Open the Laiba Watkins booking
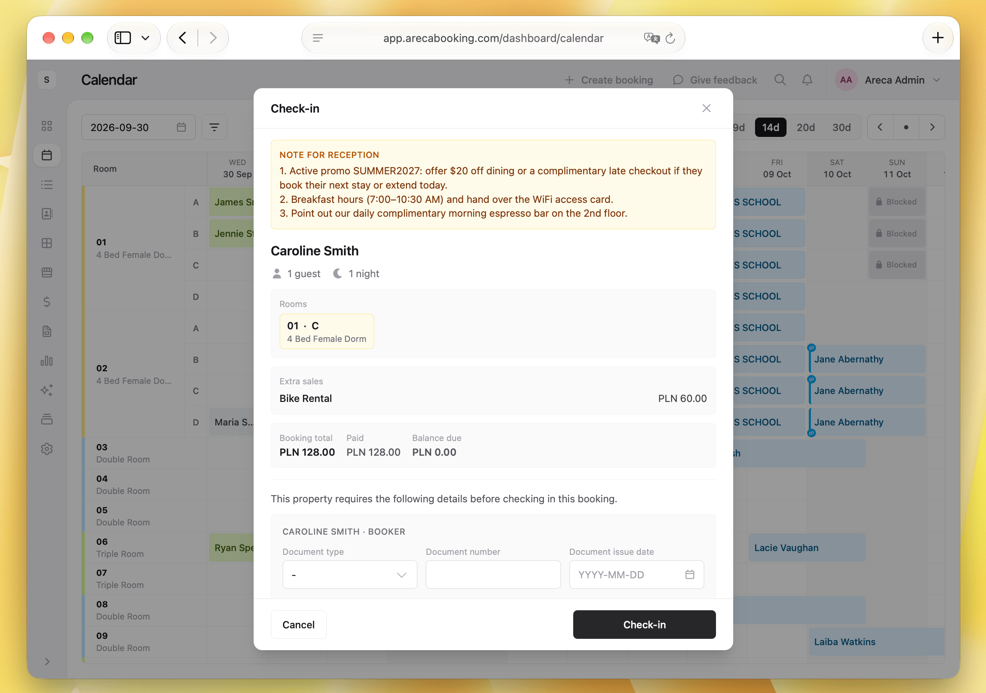The height and width of the screenshot is (693, 986). point(876,642)
